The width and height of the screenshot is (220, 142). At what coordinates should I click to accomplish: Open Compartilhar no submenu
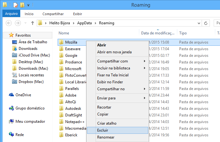point(117,89)
